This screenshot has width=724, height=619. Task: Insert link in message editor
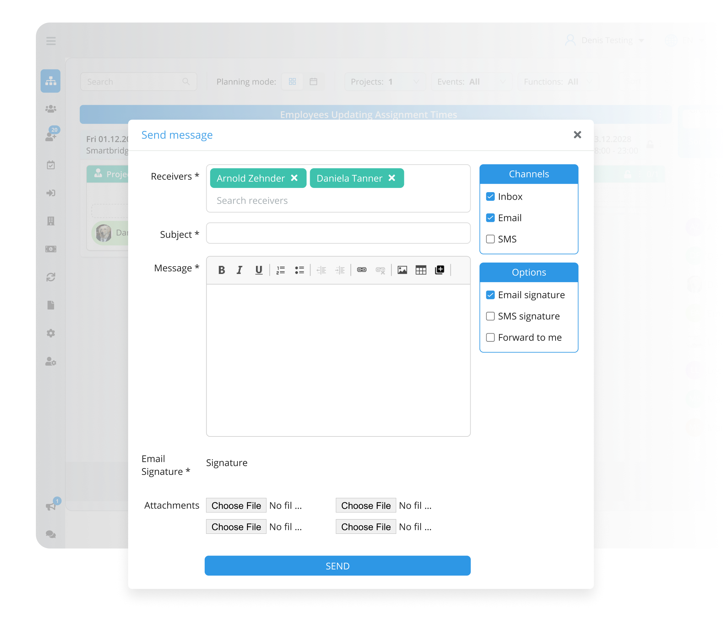[x=362, y=270]
